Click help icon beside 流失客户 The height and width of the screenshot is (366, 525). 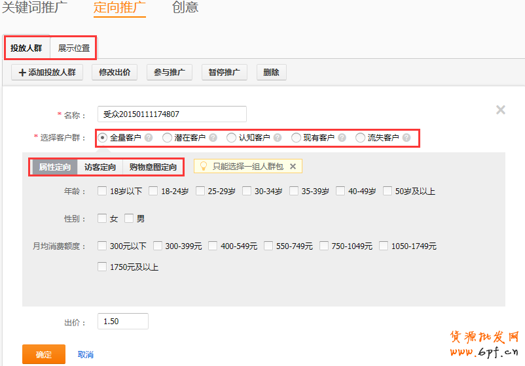[x=407, y=138]
